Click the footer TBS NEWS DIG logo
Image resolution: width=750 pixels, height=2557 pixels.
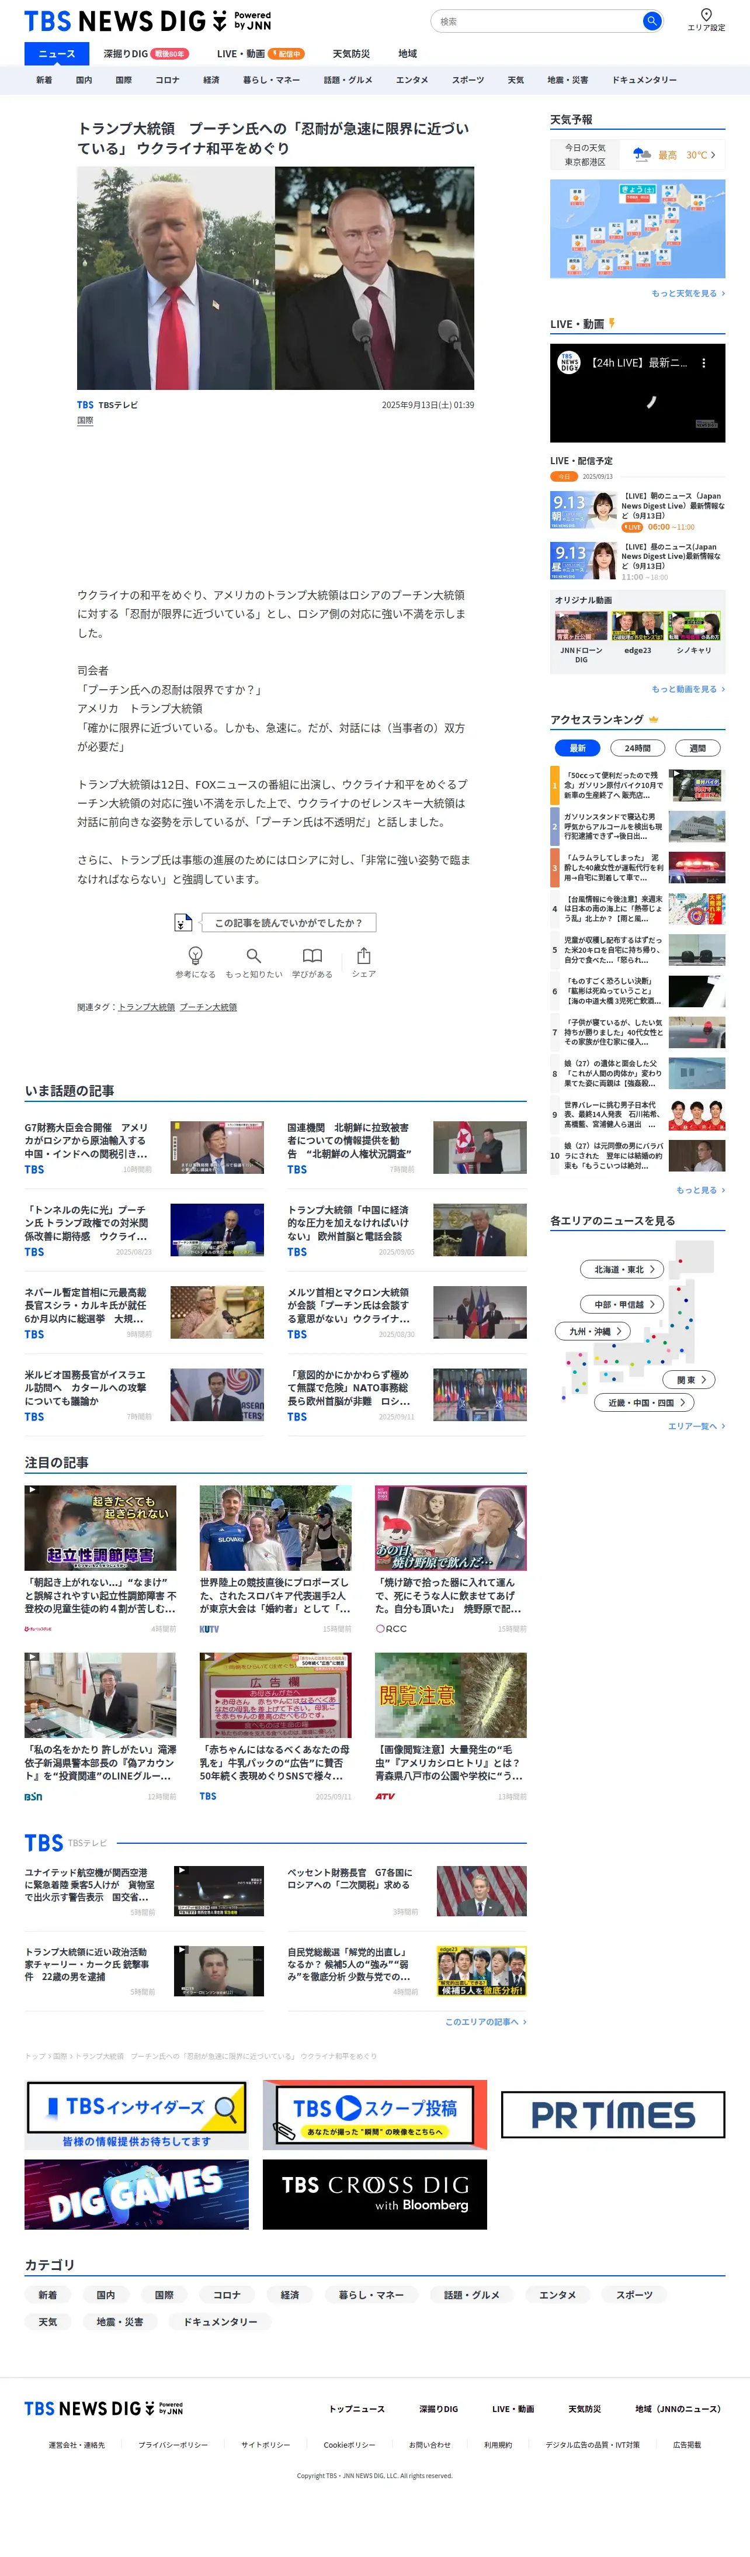coord(103,2408)
